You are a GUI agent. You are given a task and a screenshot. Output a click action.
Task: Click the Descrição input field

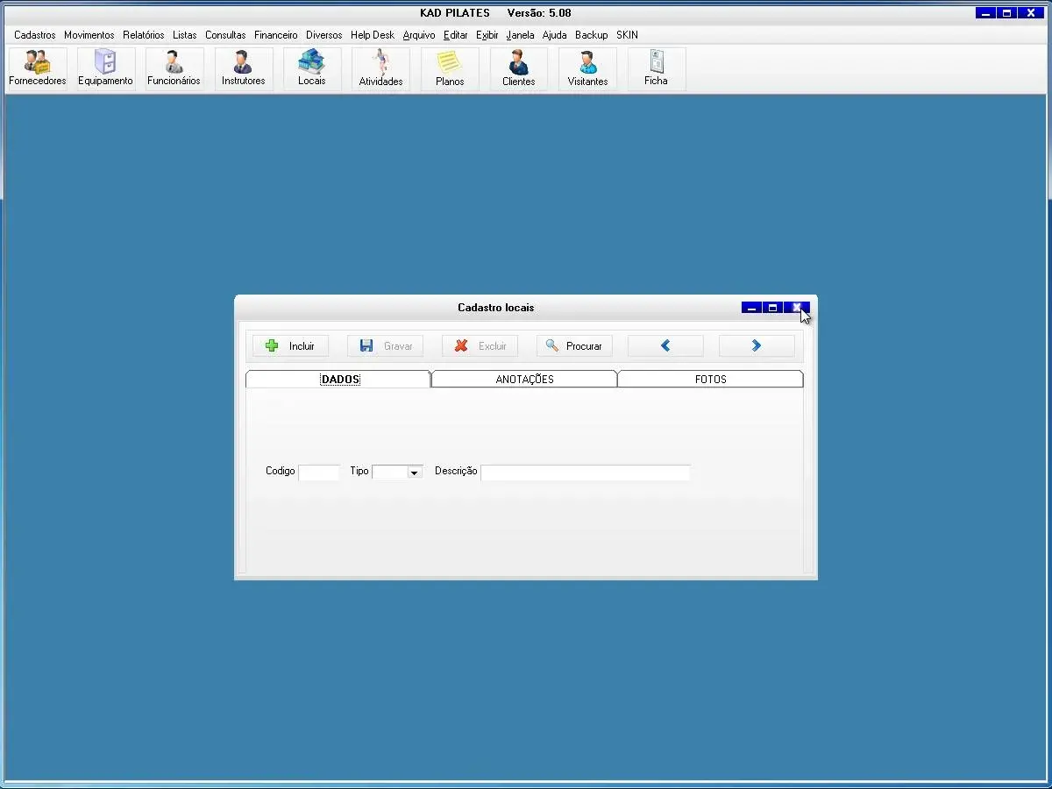(x=586, y=473)
